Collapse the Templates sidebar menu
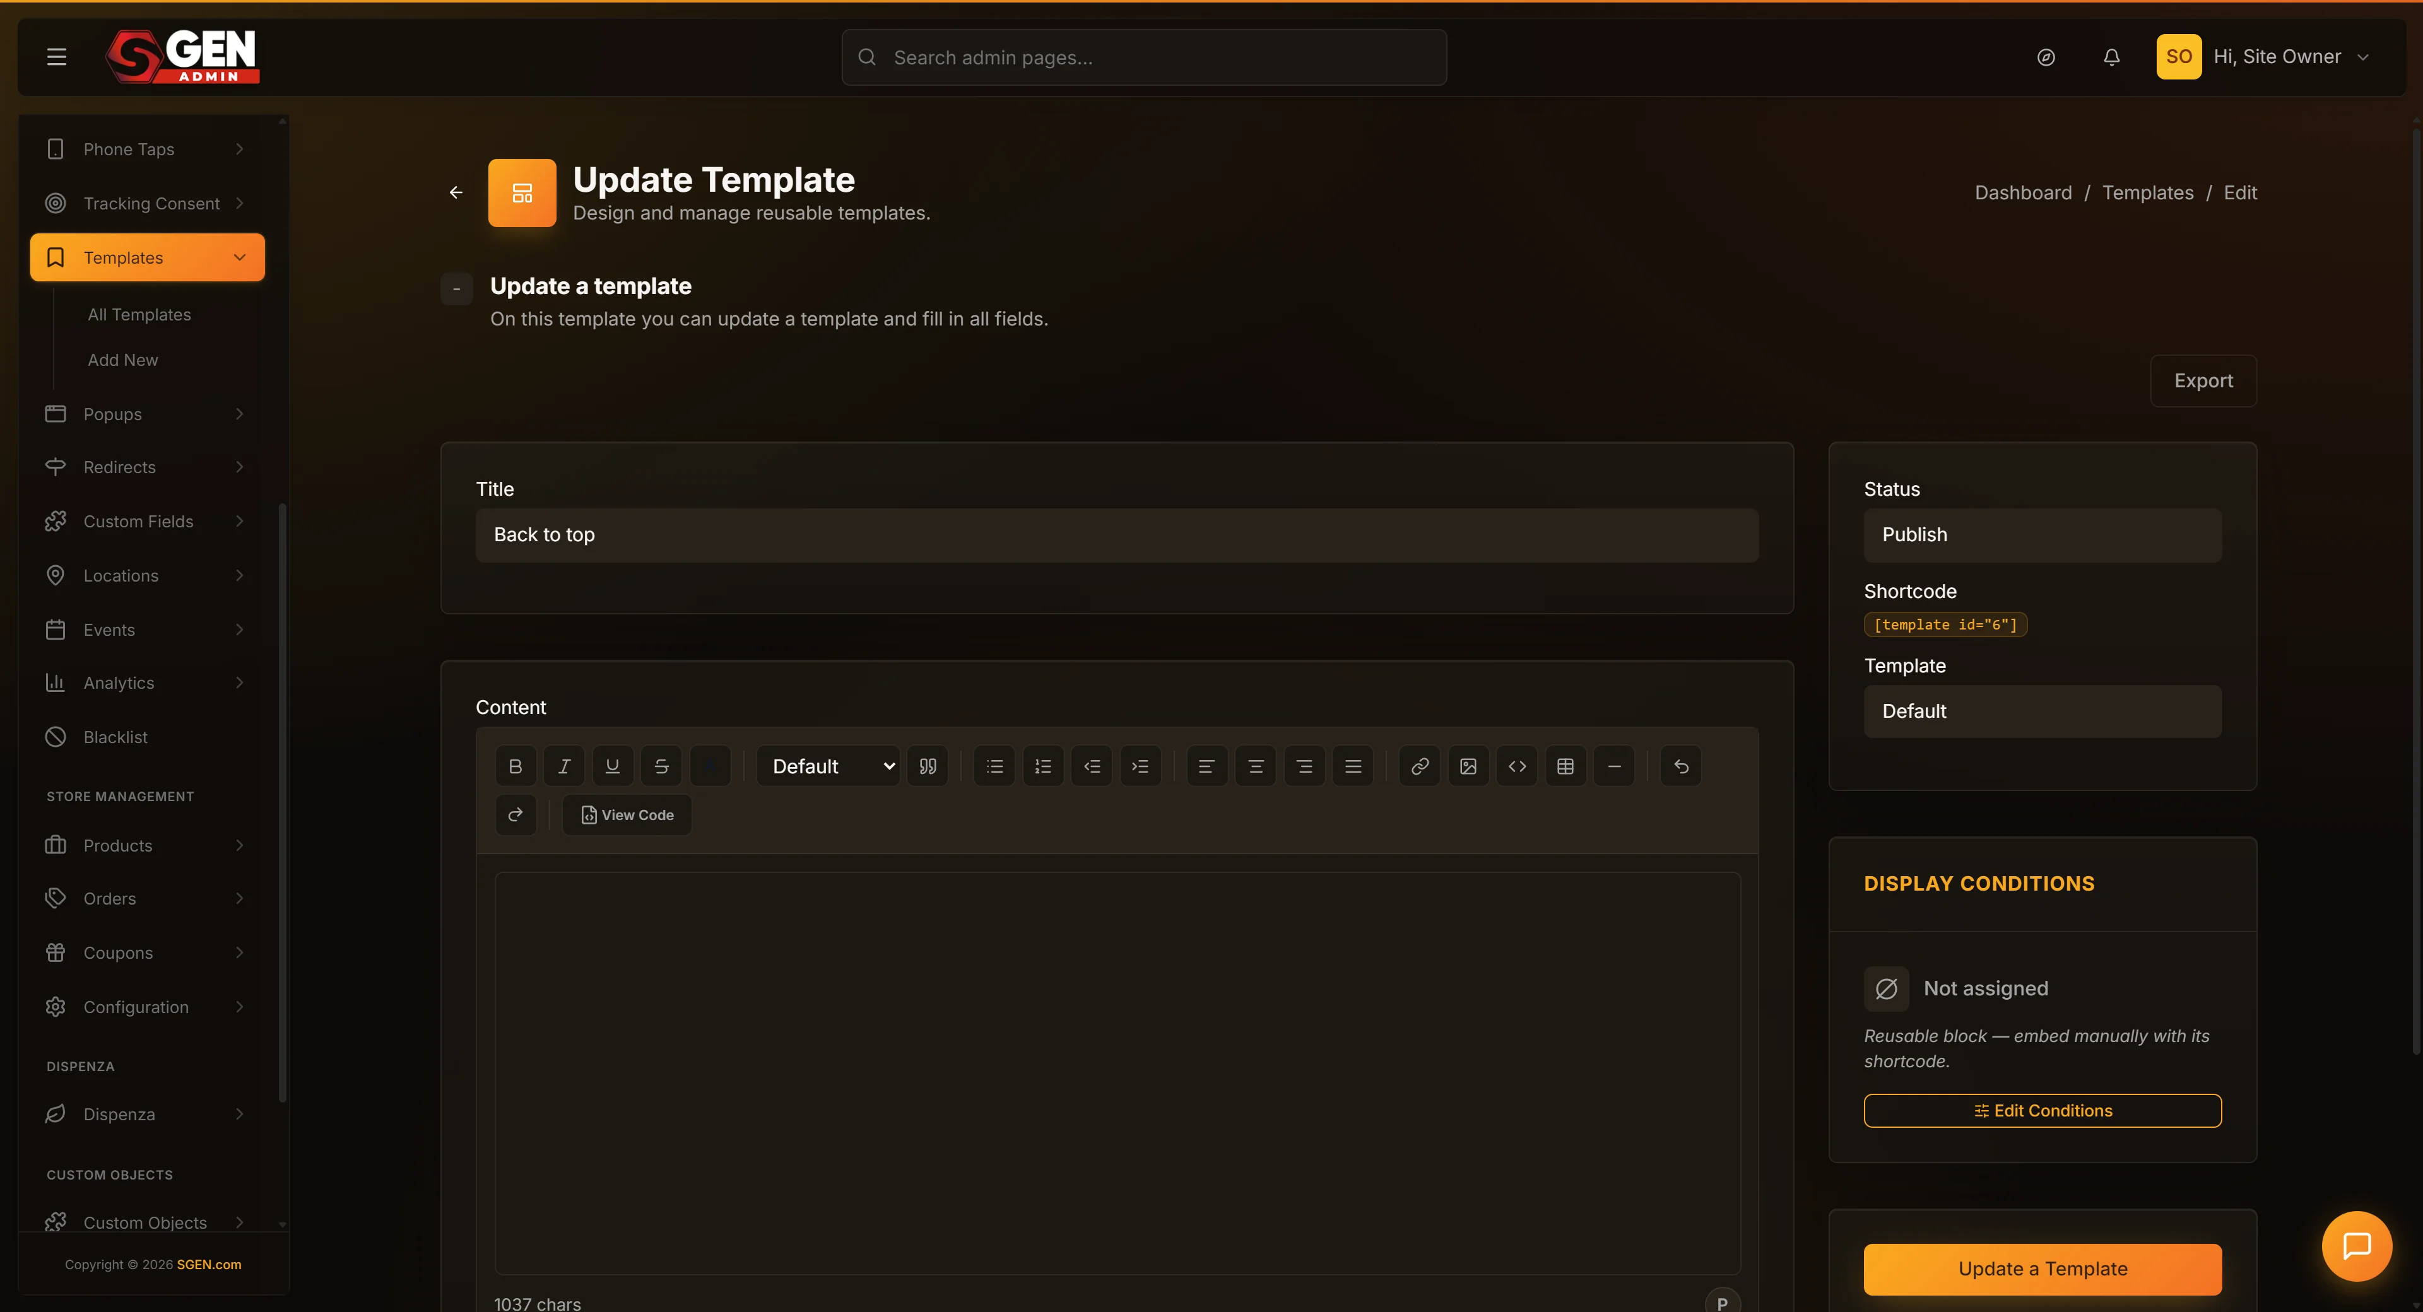Image resolution: width=2423 pixels, height=1312 pixels. click(x=147, y=258)
